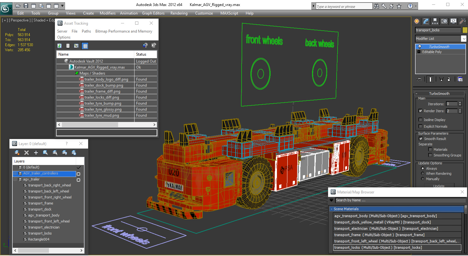This screenshot has height=256, width=468.
Task: Click the Add Selected Objects plus icon in Layers
Action: click(x=36, y=153)
